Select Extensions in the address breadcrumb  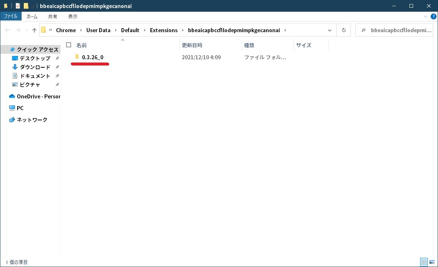164,30
